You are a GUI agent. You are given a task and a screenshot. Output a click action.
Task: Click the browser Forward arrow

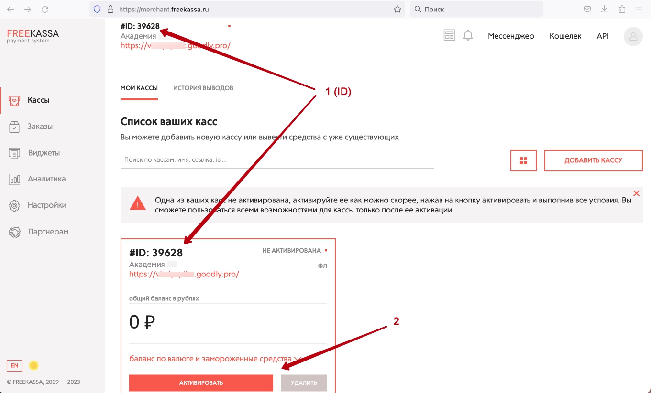click(x=28, y=9)
